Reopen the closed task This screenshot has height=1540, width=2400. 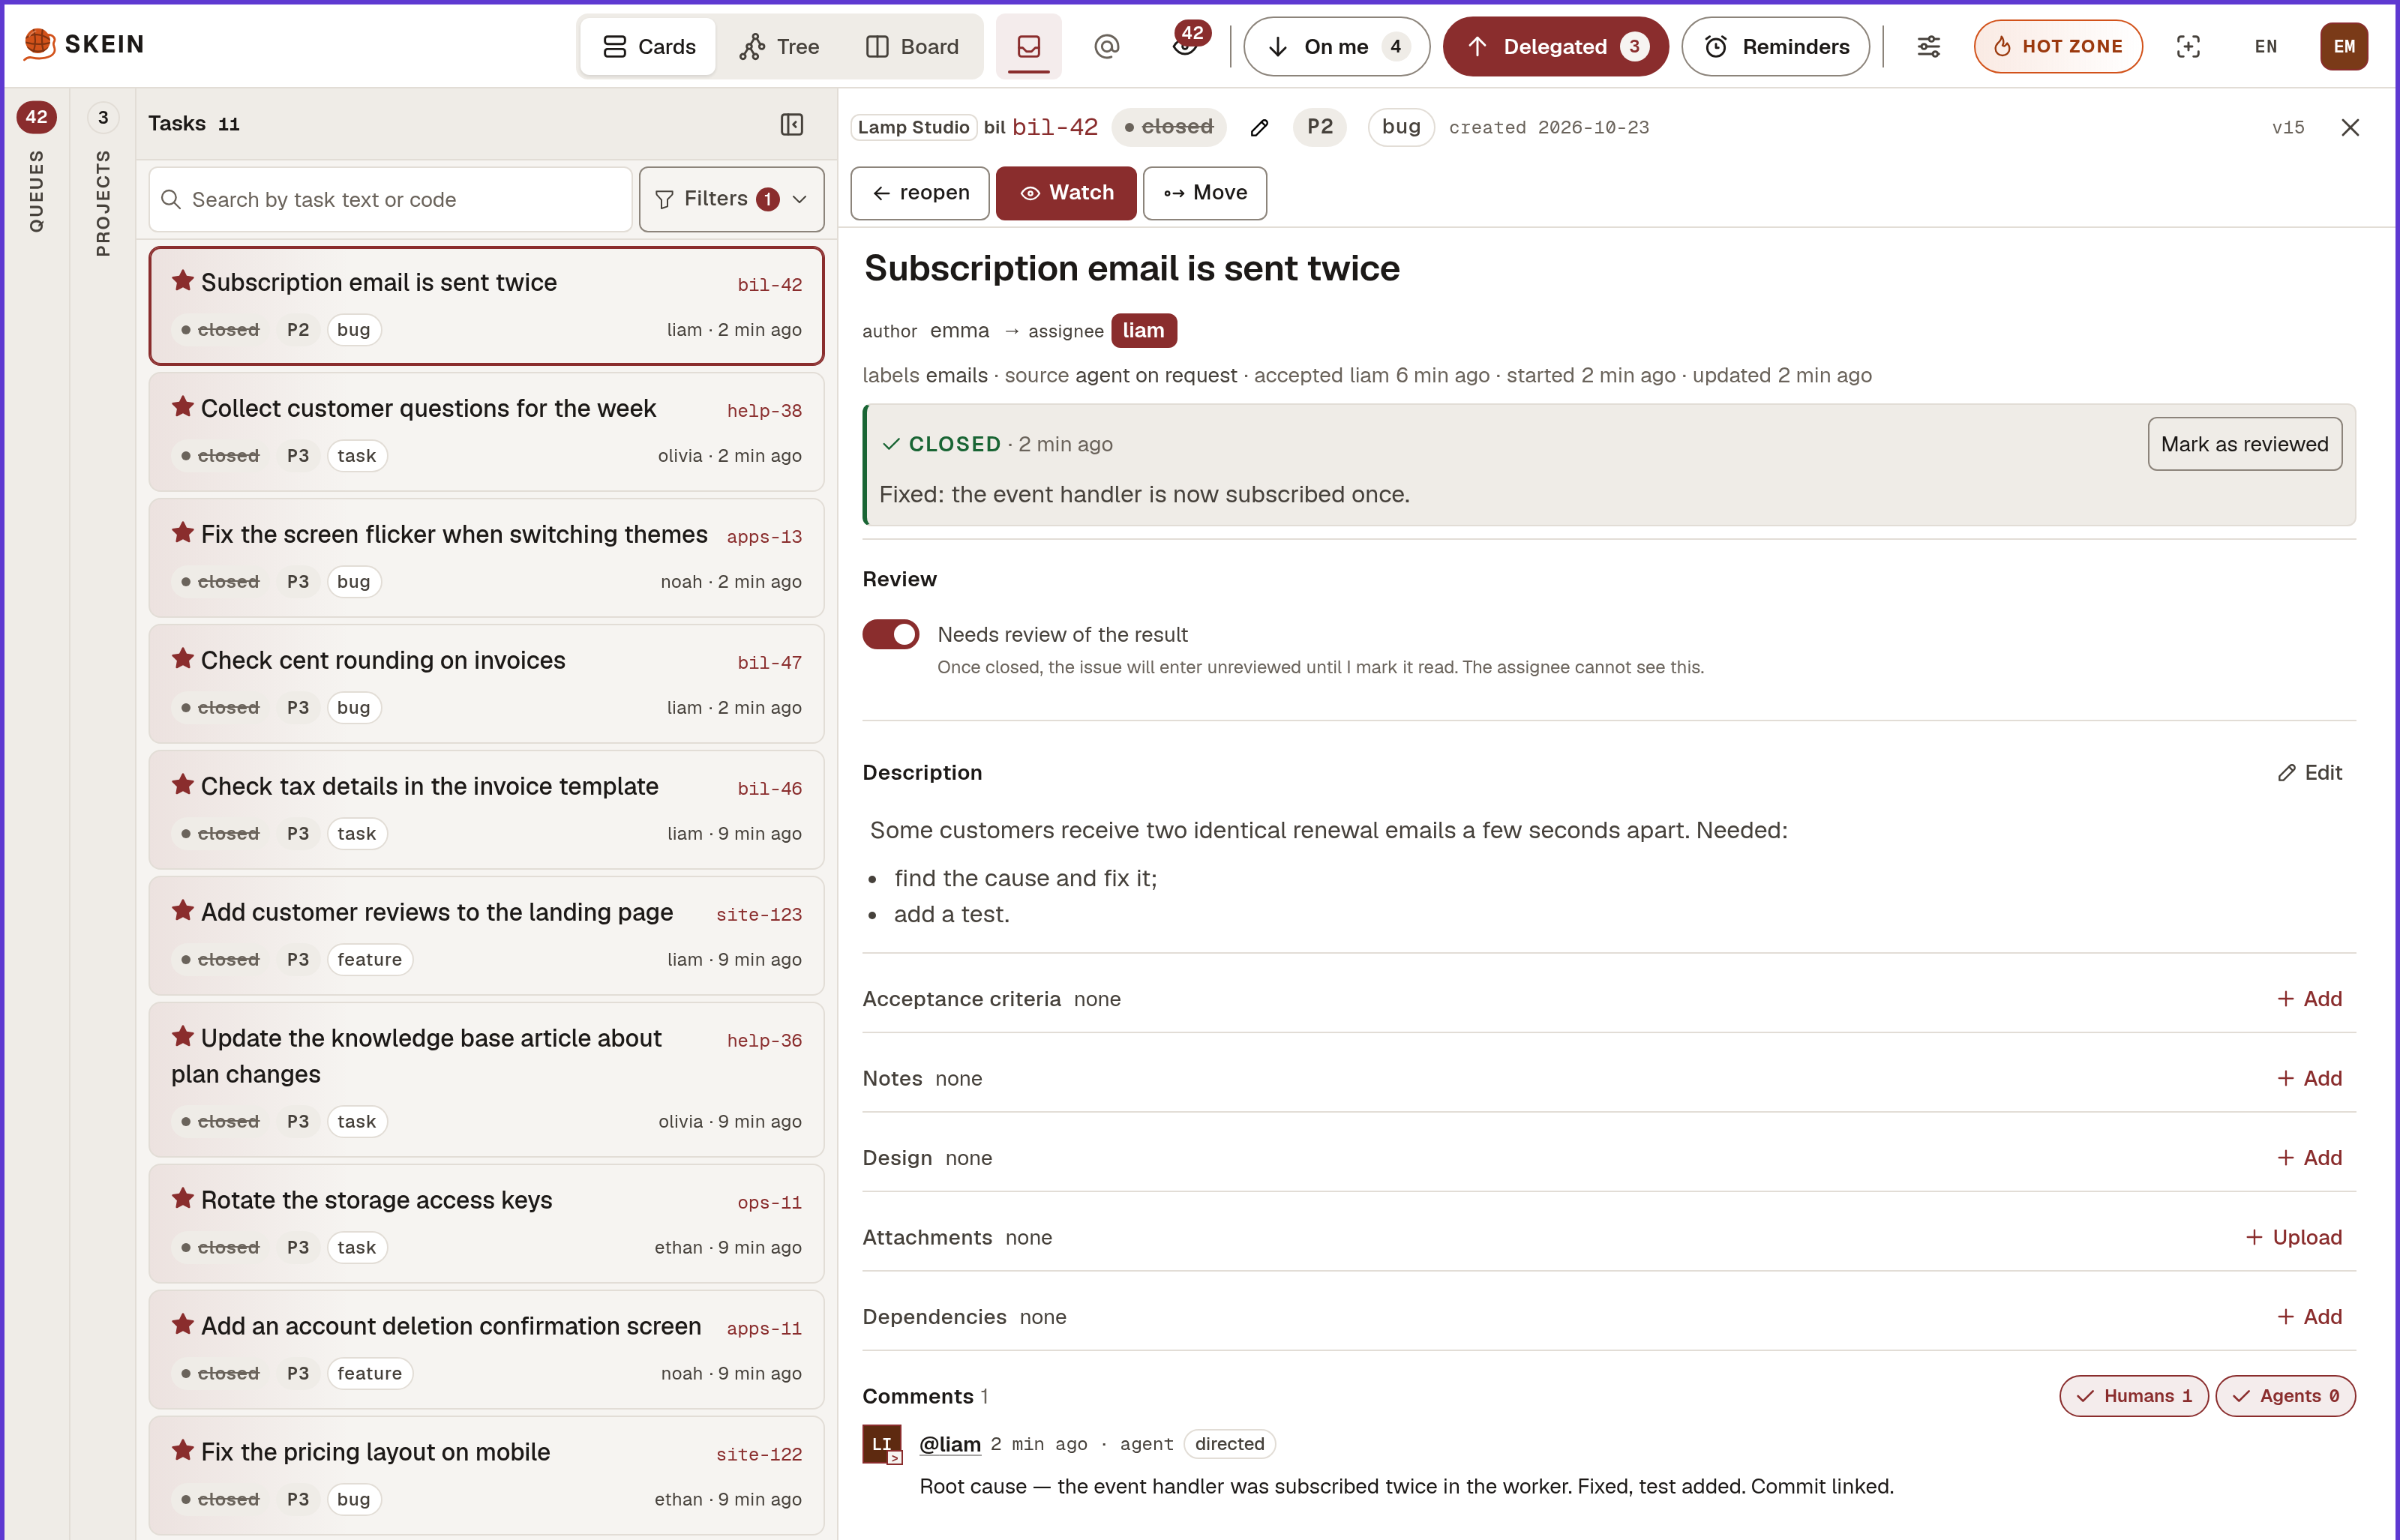(x=920, y=193)
